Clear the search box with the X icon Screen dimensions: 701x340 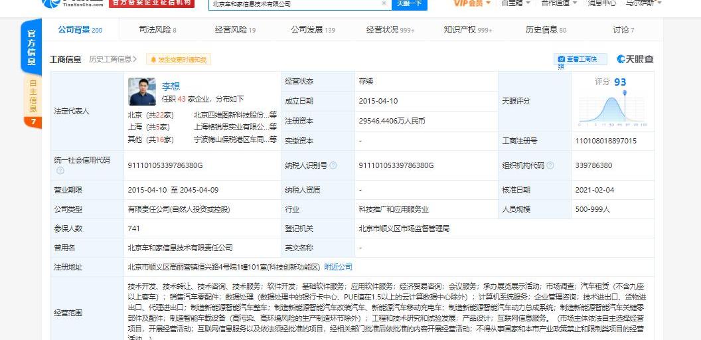(384, 3)
